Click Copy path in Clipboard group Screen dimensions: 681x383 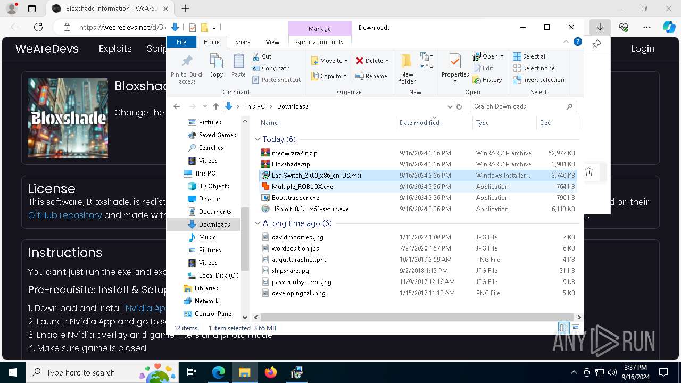click(271, 68)
